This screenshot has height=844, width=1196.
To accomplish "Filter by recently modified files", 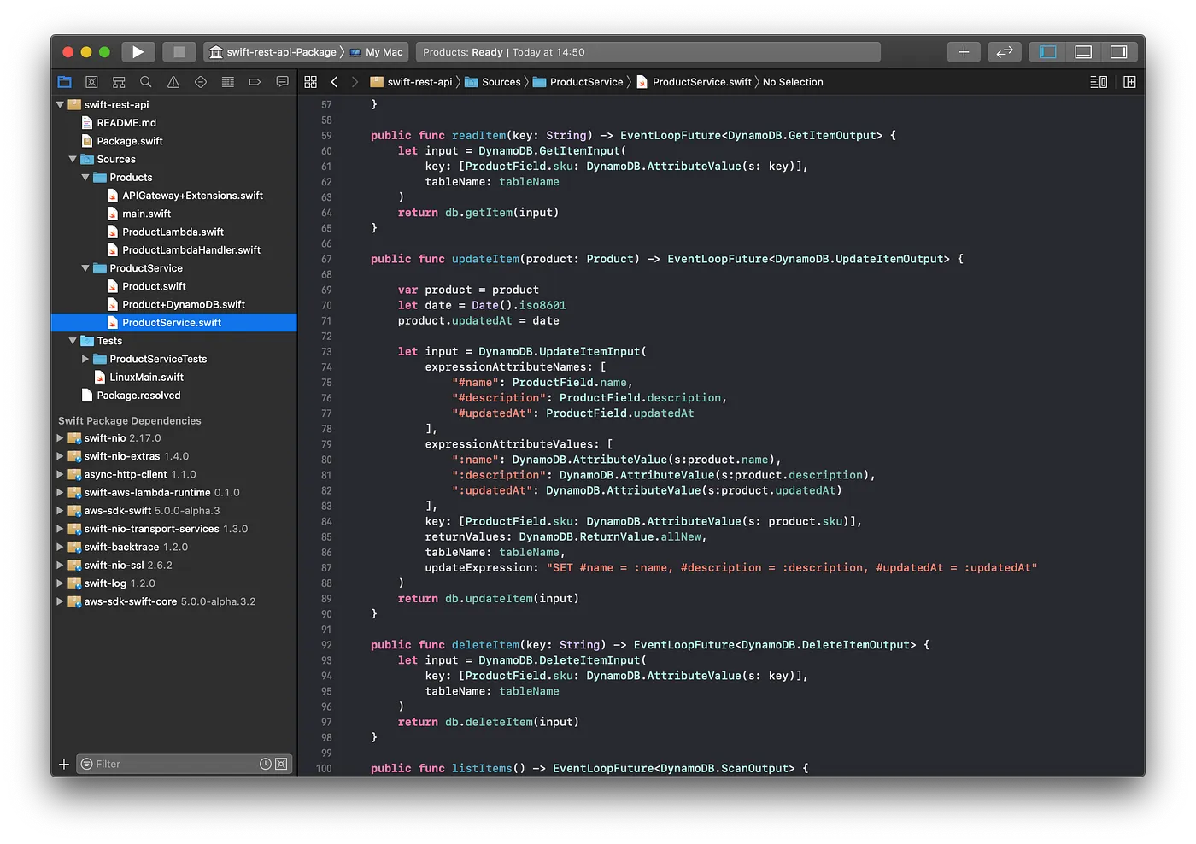I will [x=266, y=764].
